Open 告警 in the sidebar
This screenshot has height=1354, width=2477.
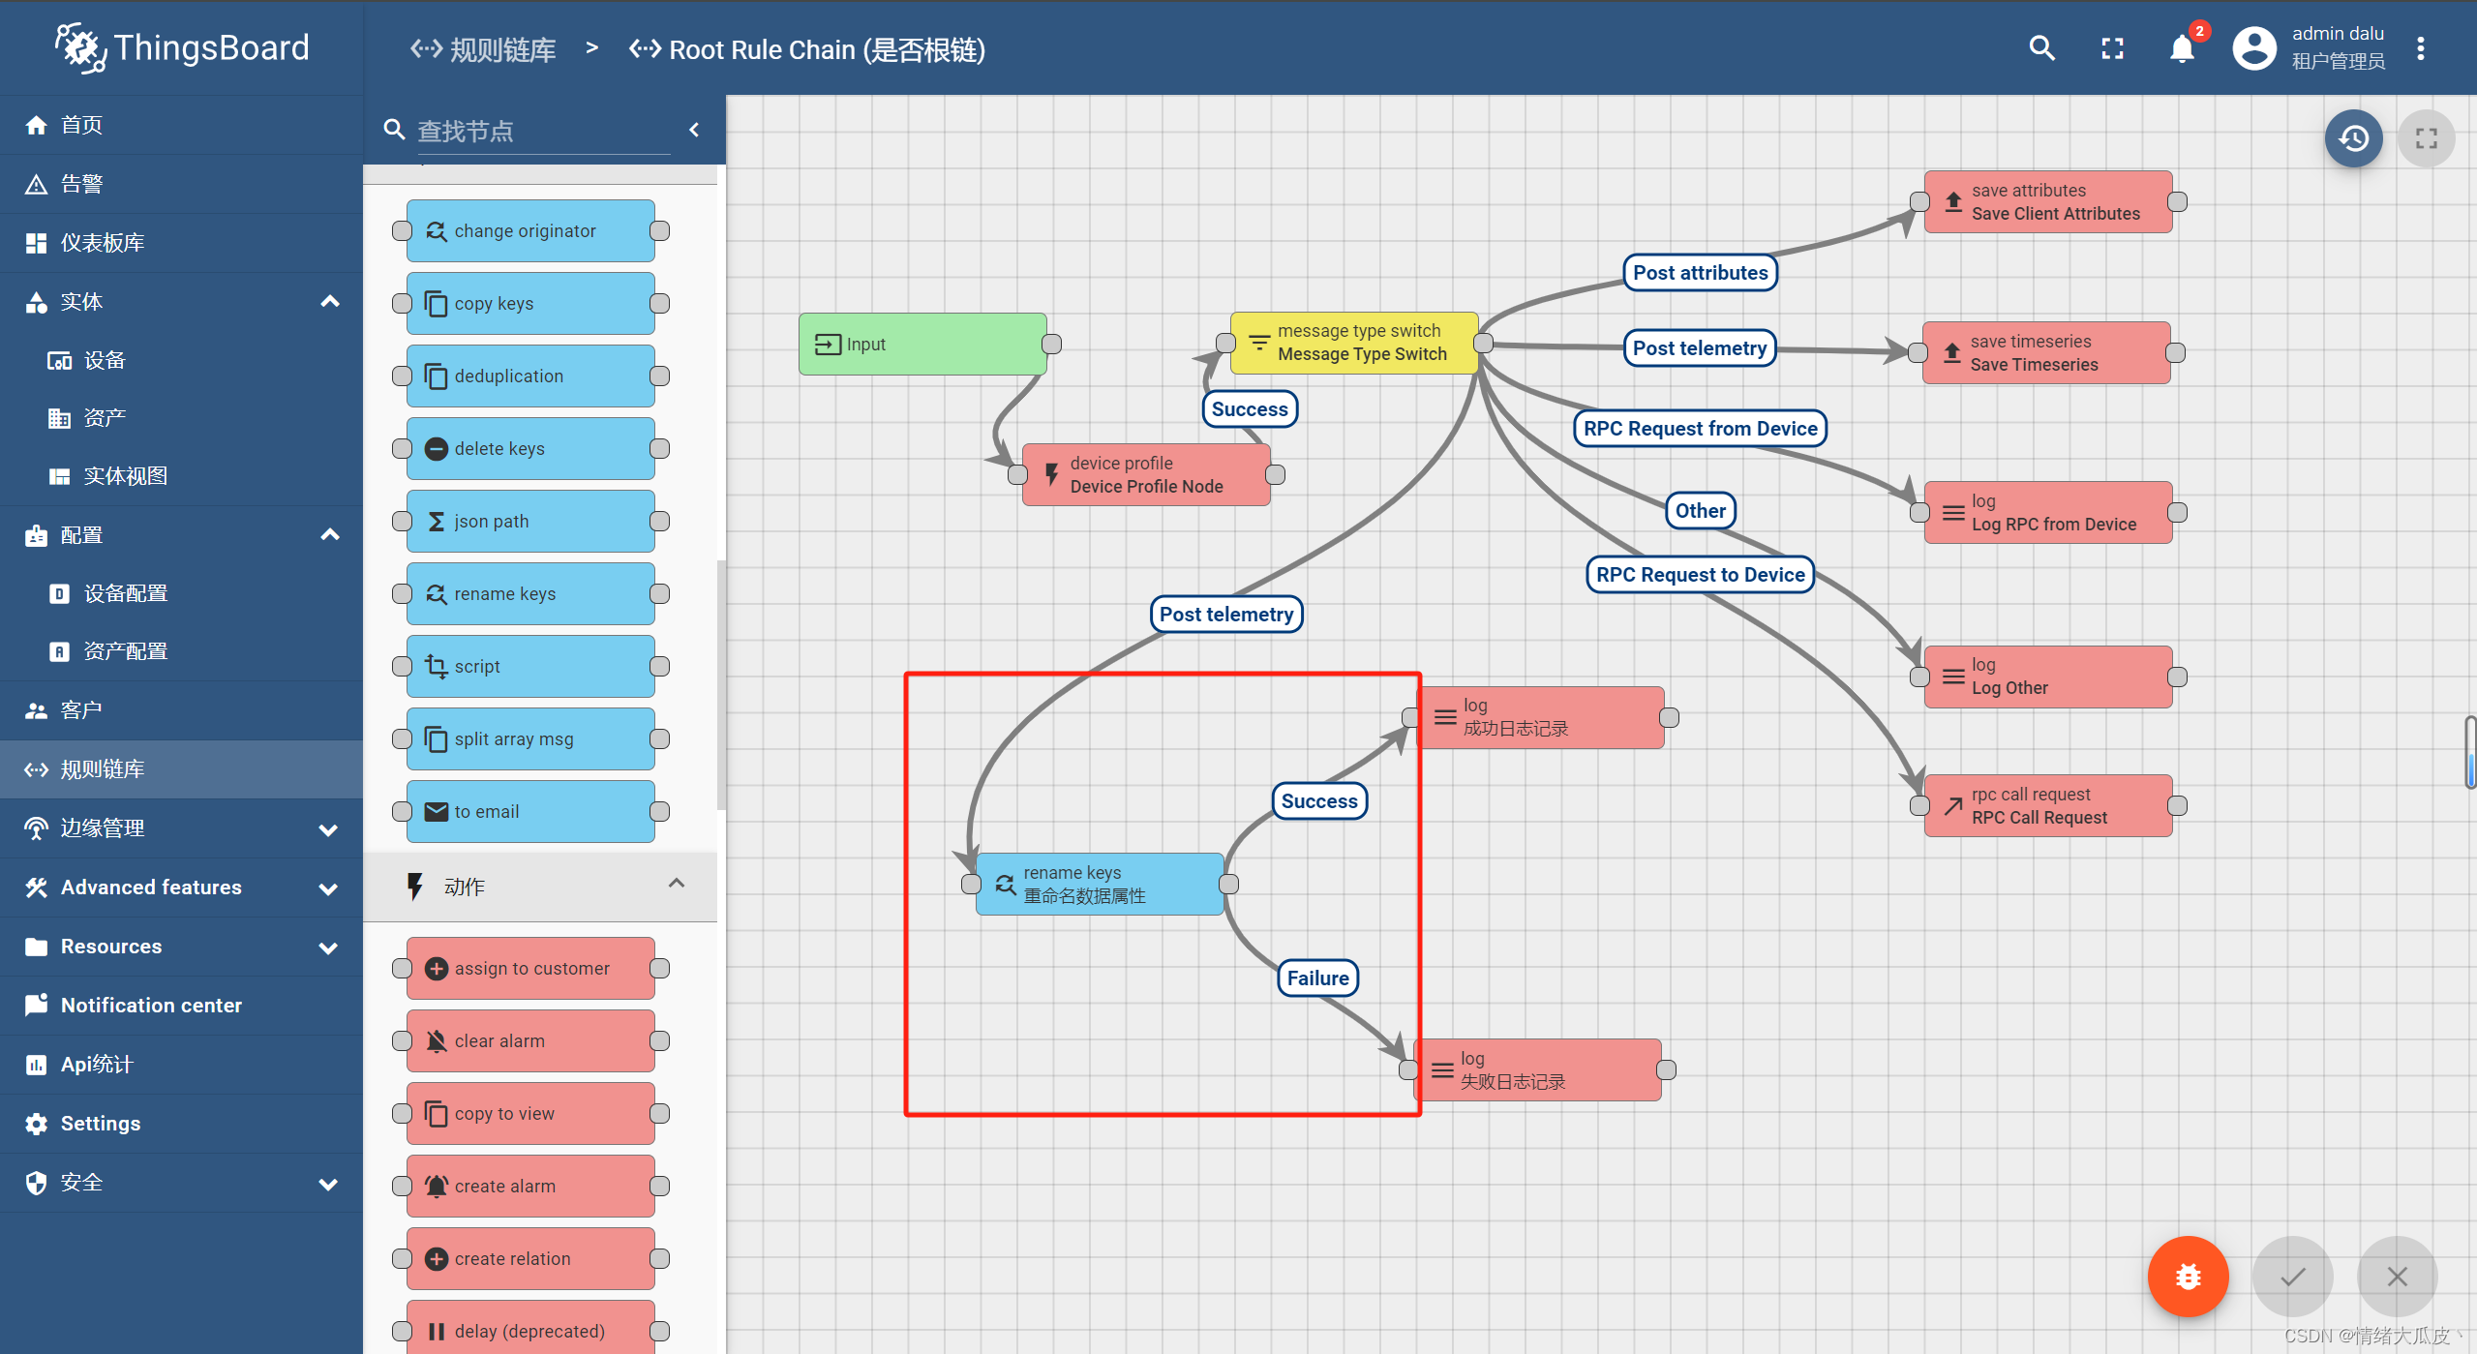(x=181, y=184)
